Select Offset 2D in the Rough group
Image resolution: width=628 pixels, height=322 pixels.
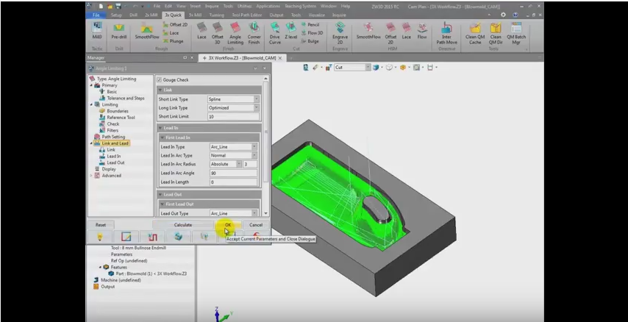click(x=175, y=25)
